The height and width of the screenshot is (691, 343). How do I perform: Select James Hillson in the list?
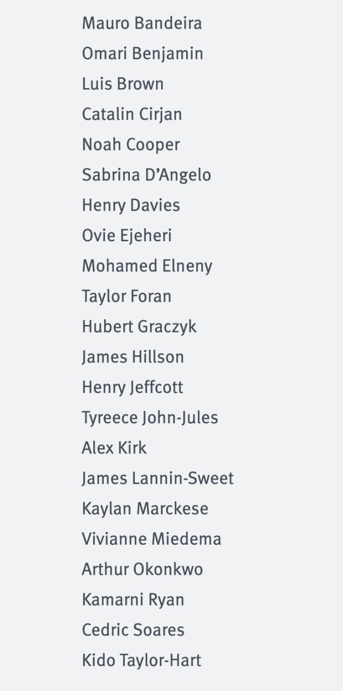[x=133, y=357]
